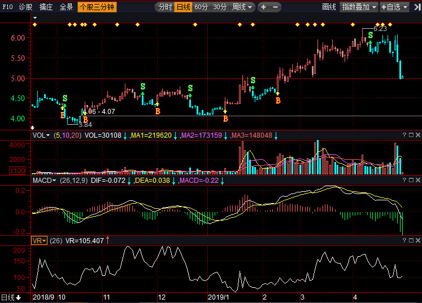
Task: Click the 个股三分钟 button
Action: (x=97, y=7)
